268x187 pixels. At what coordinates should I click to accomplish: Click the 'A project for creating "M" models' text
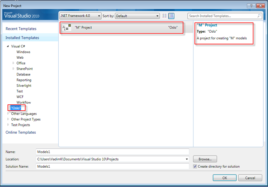222,38
